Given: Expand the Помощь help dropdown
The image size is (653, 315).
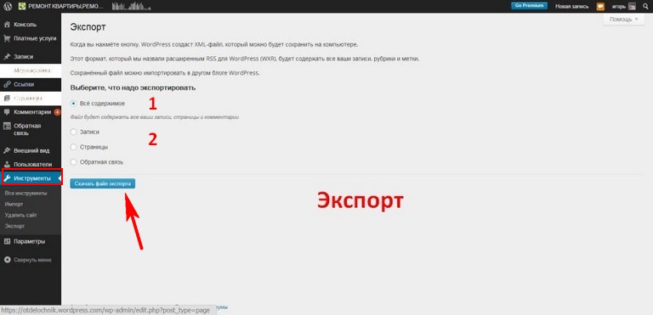Looking at the screenshot, I should pyautogui.click(x=624, y=20).
